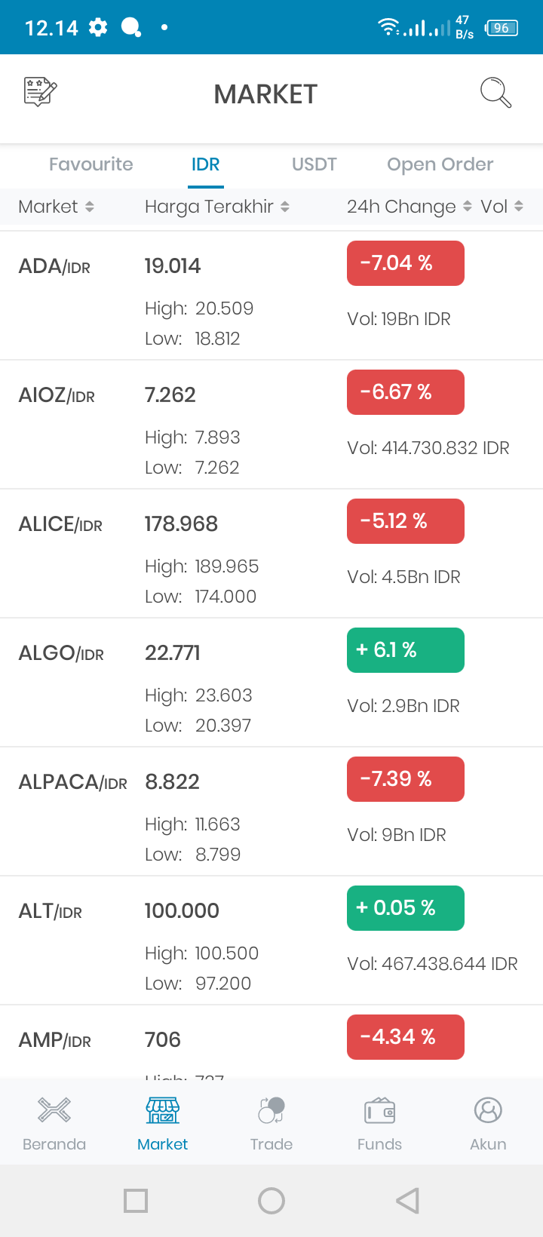Tap the Android home circle button
The height and width of the screenshot is (1237, 543).
pyautogui.click(x=271, y=1201)
